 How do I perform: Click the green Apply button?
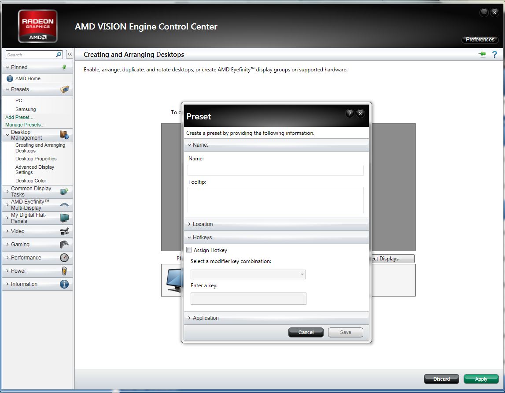pyautogui.click(x=481, y=379)
